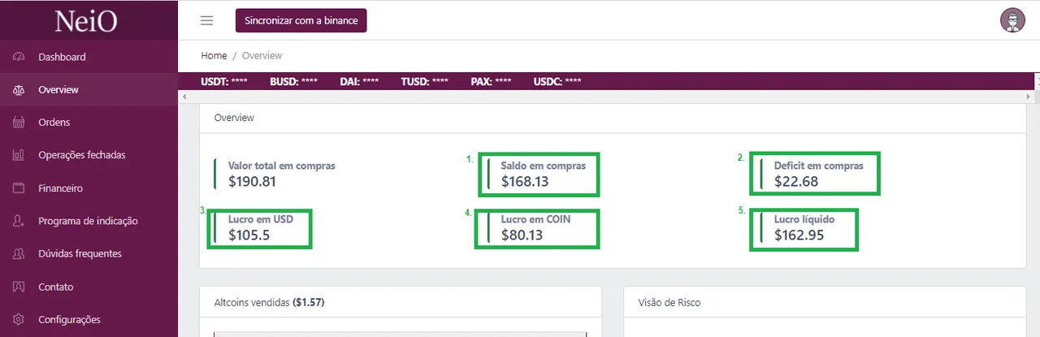This screenshot has height=337, width=1040.
Task: Click Sincronizar com a binance button
Action: tap(301, 20)
